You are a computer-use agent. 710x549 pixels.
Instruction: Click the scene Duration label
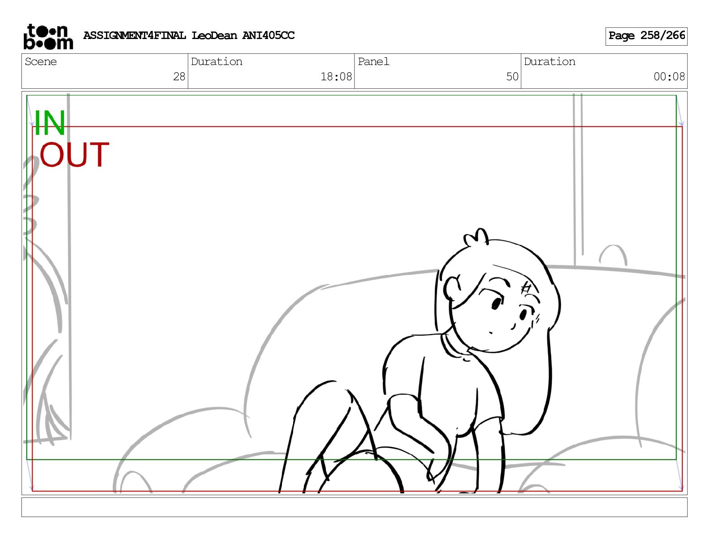(x=216, y=61)
